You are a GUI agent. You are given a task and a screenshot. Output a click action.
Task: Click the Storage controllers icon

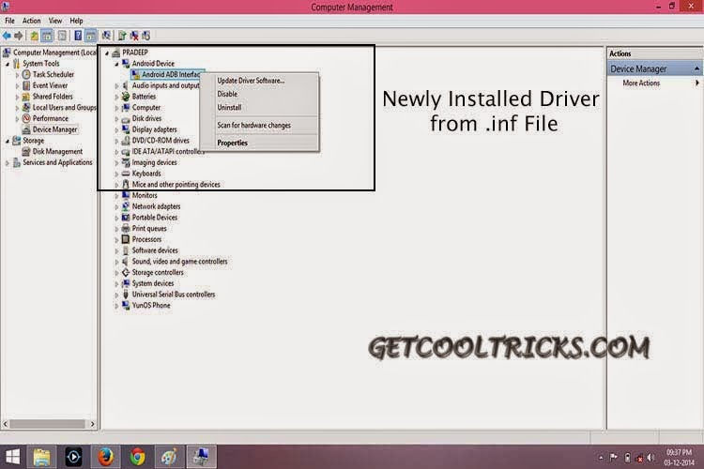click(126, 272)
